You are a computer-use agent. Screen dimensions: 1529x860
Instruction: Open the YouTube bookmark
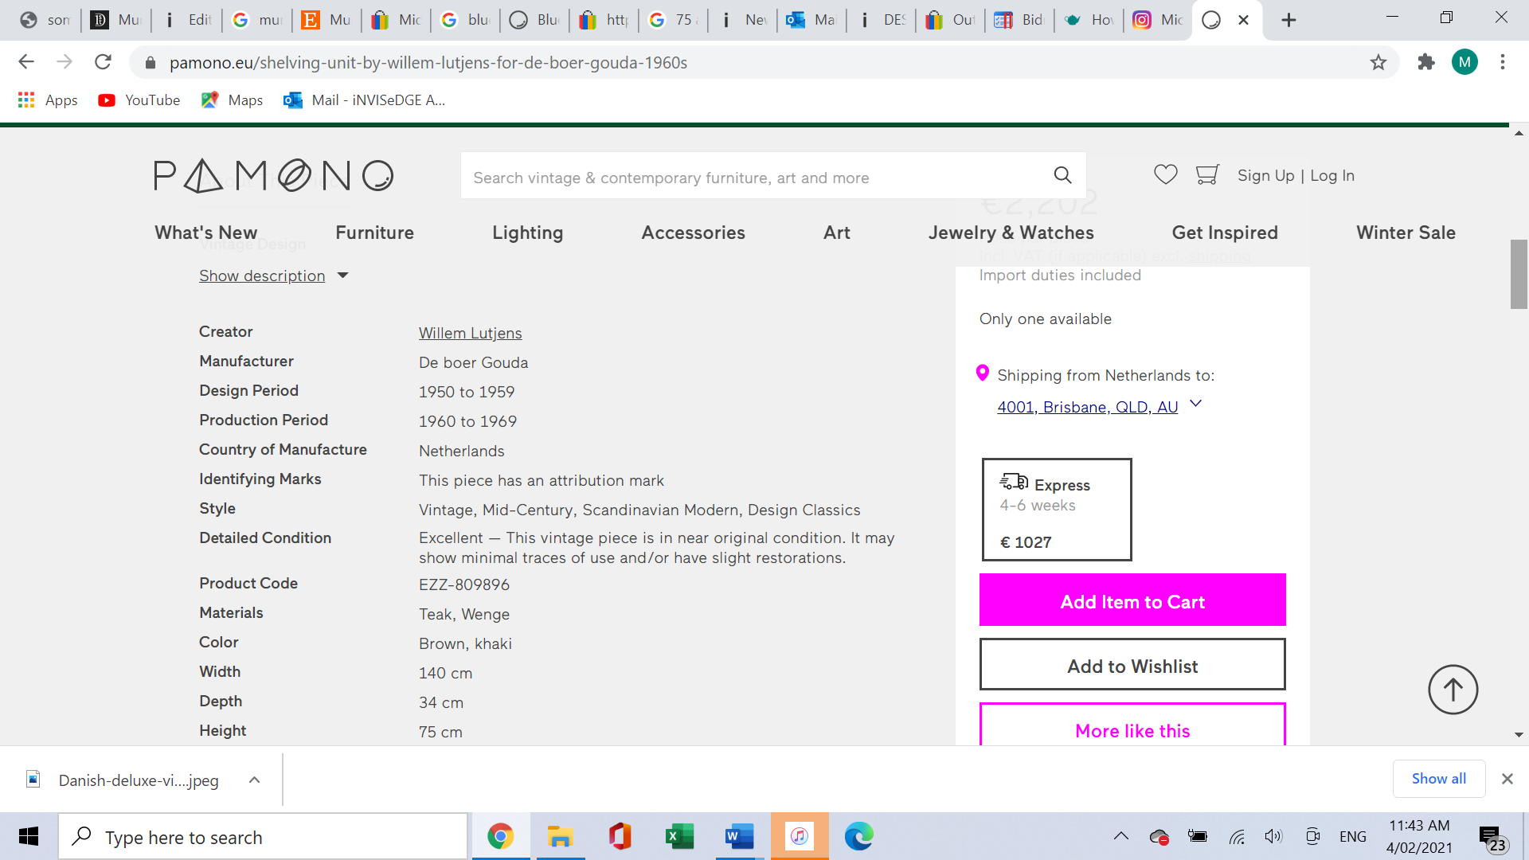click(139, 100)
